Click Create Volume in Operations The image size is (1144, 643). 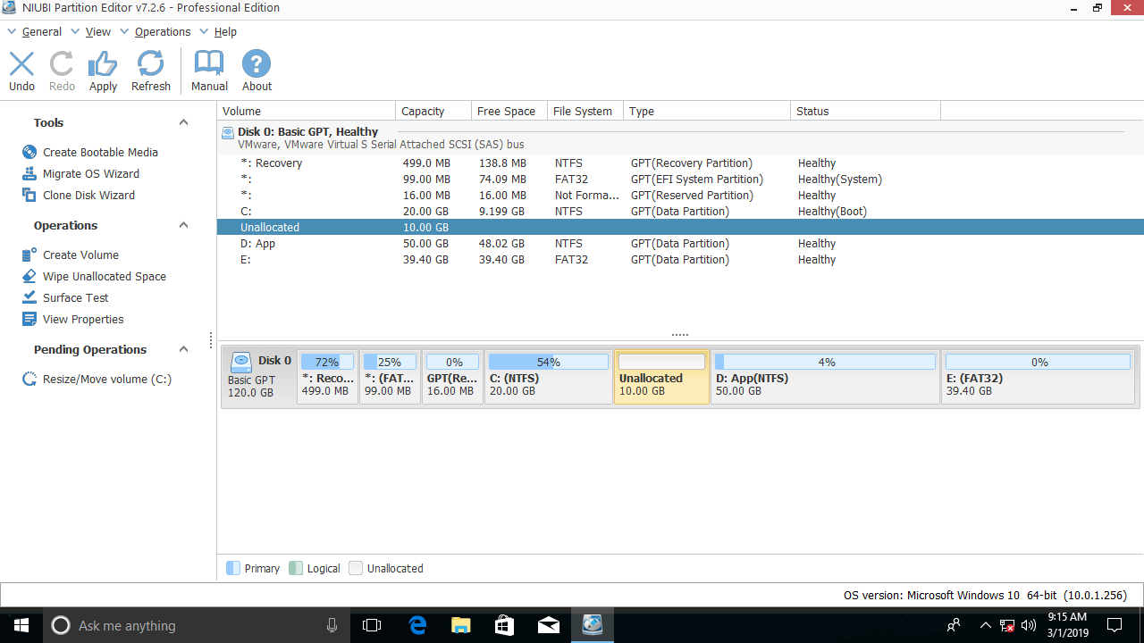80,255
